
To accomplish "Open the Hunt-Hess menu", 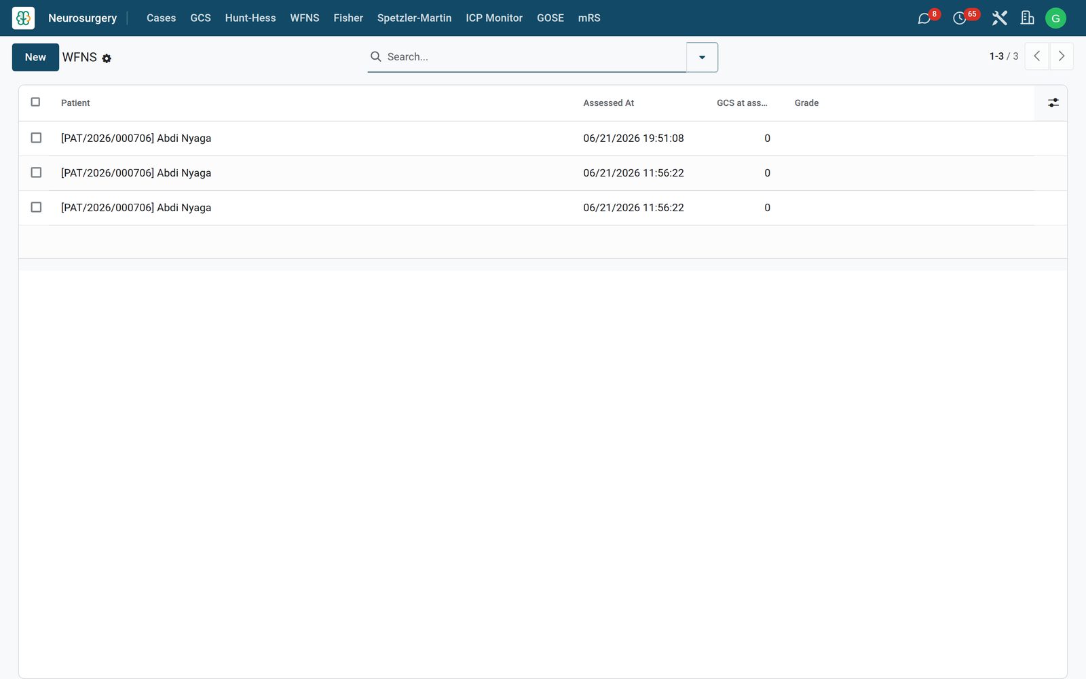I will 250,18.
